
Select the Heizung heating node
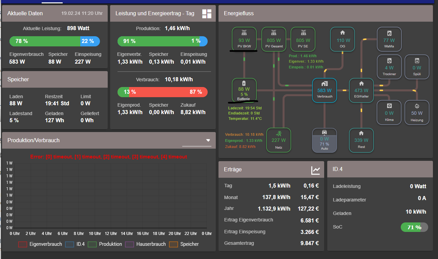(417, 112)
